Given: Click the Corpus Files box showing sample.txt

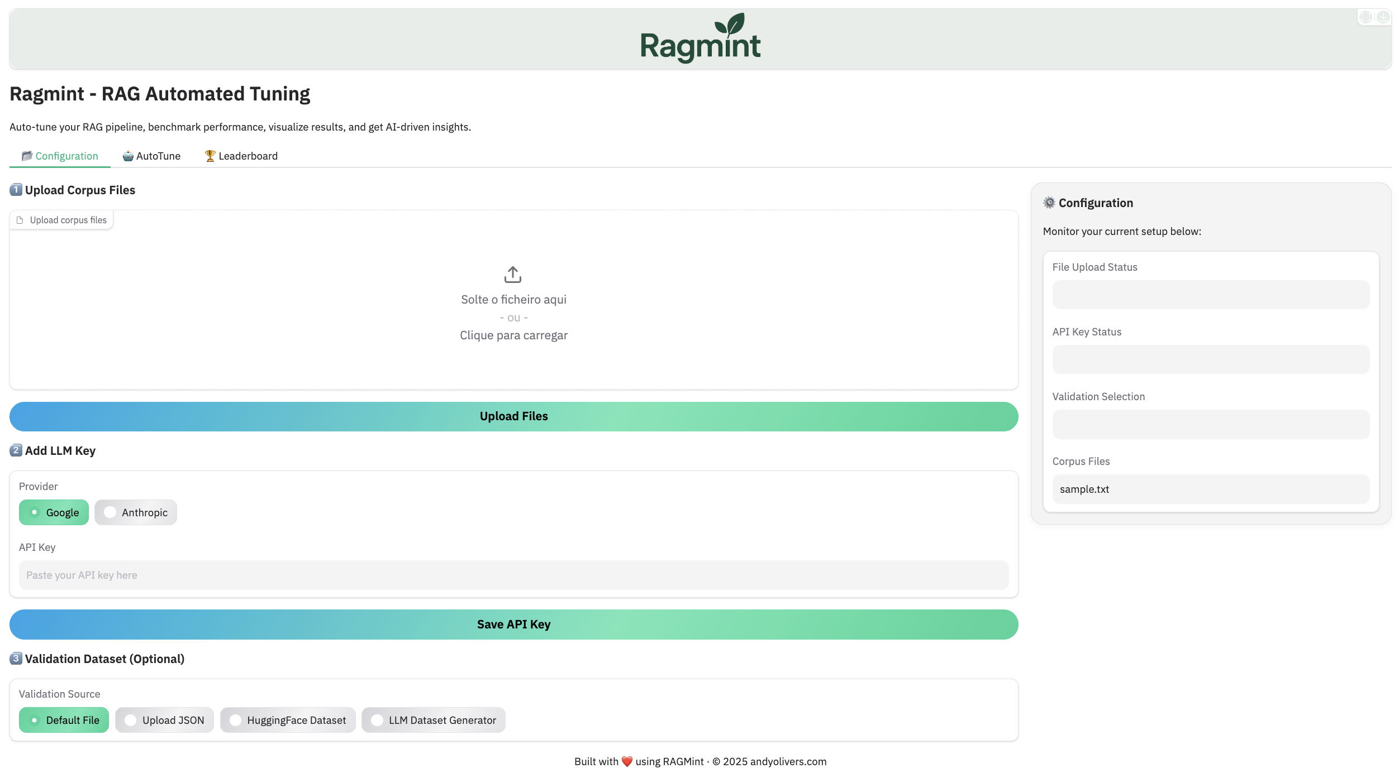Looking at the screenshot, I should tap(1211, 489).
